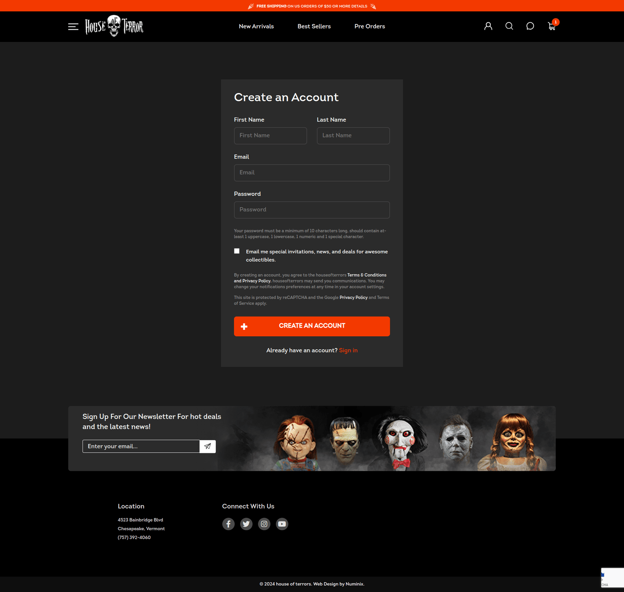Open the hamburger navigation menu
Image resolution: width=624 pixels, height=592 pixels.
[73, 26]
